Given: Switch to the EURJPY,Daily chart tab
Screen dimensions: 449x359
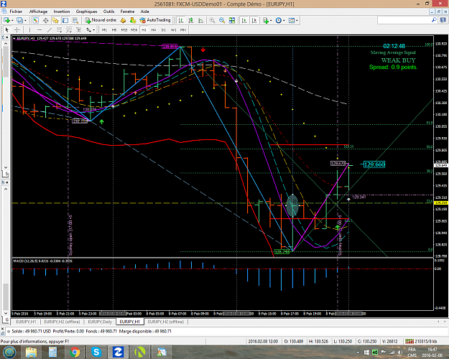Looking at the screenshot, I should (x=100, y=322).
